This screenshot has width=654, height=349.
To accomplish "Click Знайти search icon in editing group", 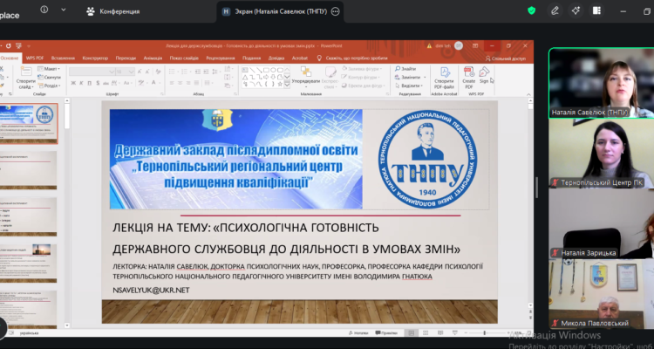I will tap(406, 67).
